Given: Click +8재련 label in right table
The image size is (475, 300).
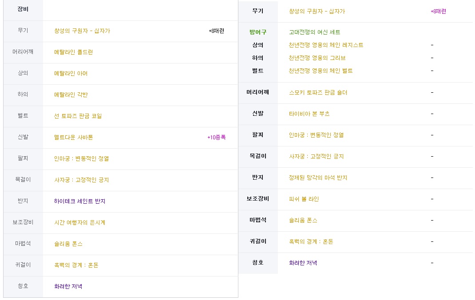Looking at the screenshot, I should coord(438,11).
